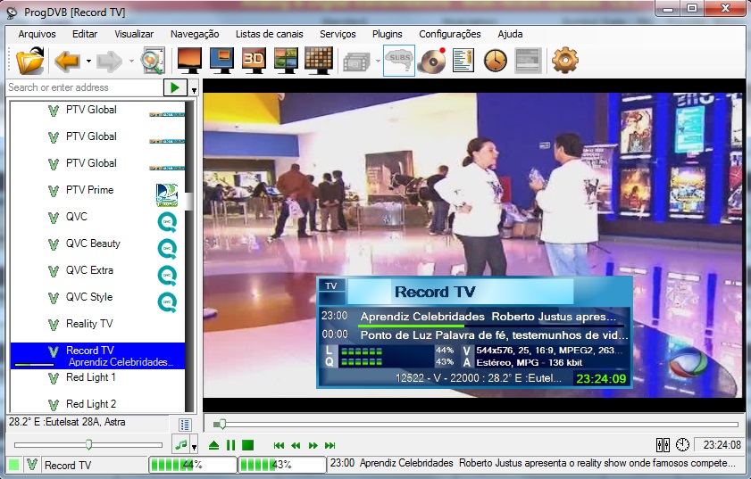Skip to next with the skip-forward button
The image size is (751, 479).
click(x=330, y=445)
